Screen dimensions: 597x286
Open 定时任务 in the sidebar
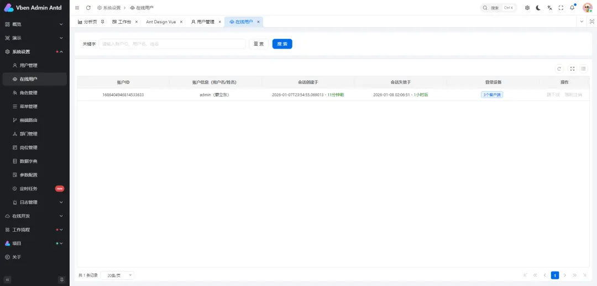(x=35, y=189)
